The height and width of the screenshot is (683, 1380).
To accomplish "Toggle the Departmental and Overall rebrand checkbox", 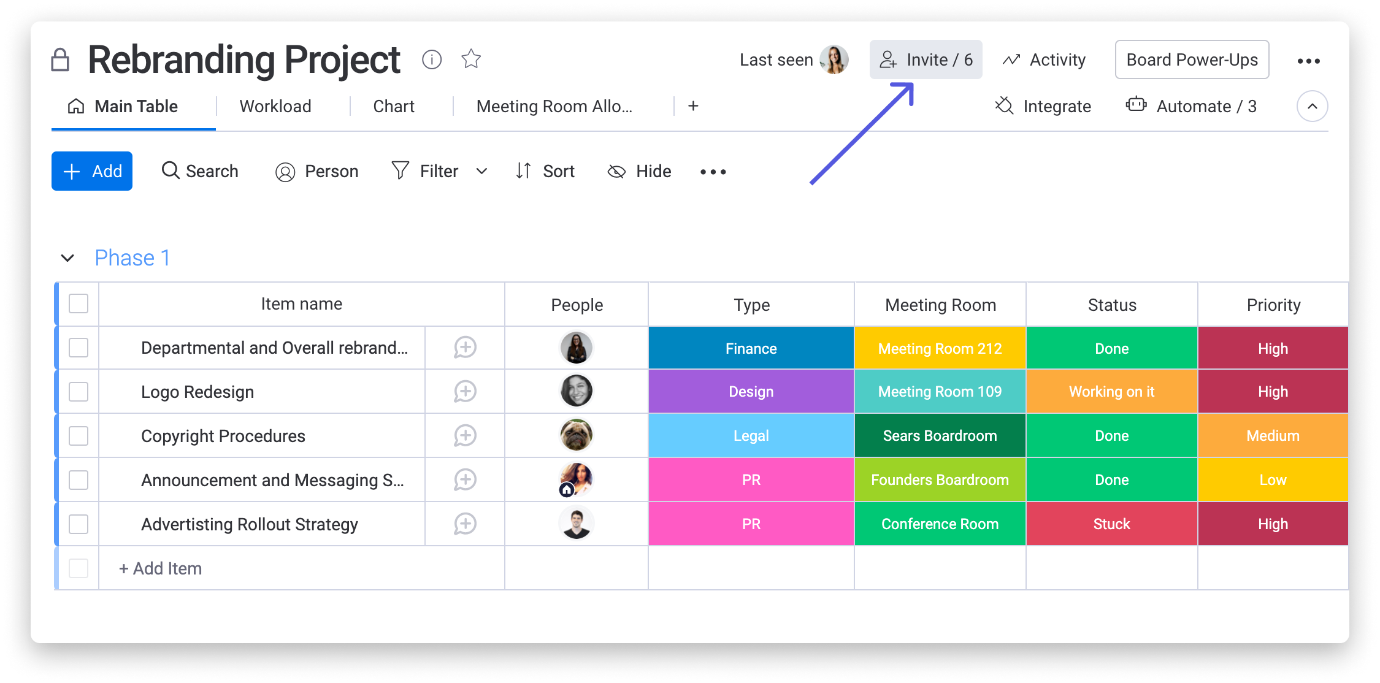I will click(79, 348).
